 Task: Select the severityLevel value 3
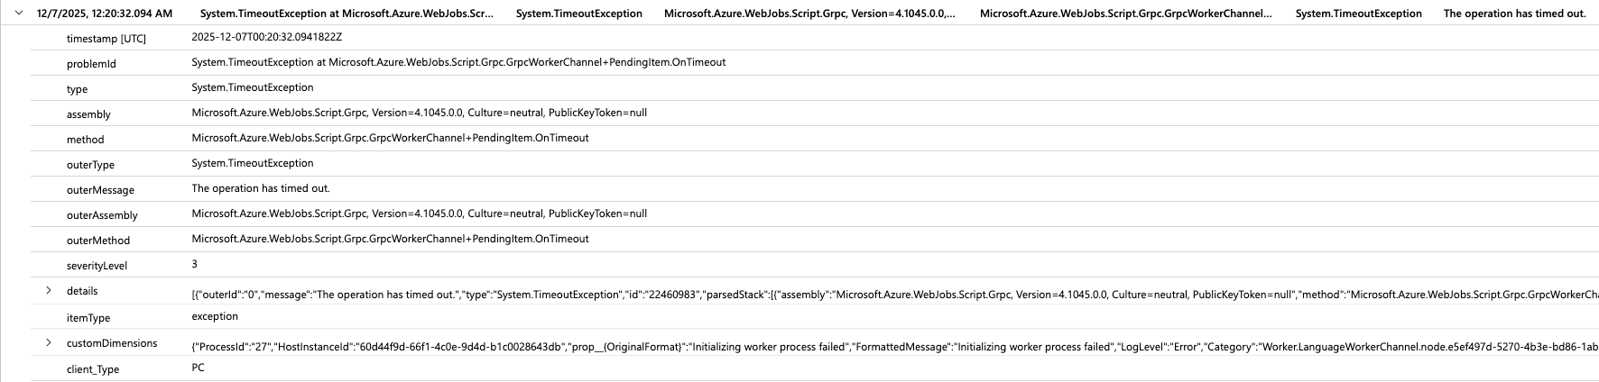tap(195, 264)
